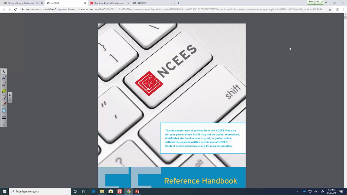Show hidden system tray icons
The height and width of the screenshot is (195, 347).
298,191
